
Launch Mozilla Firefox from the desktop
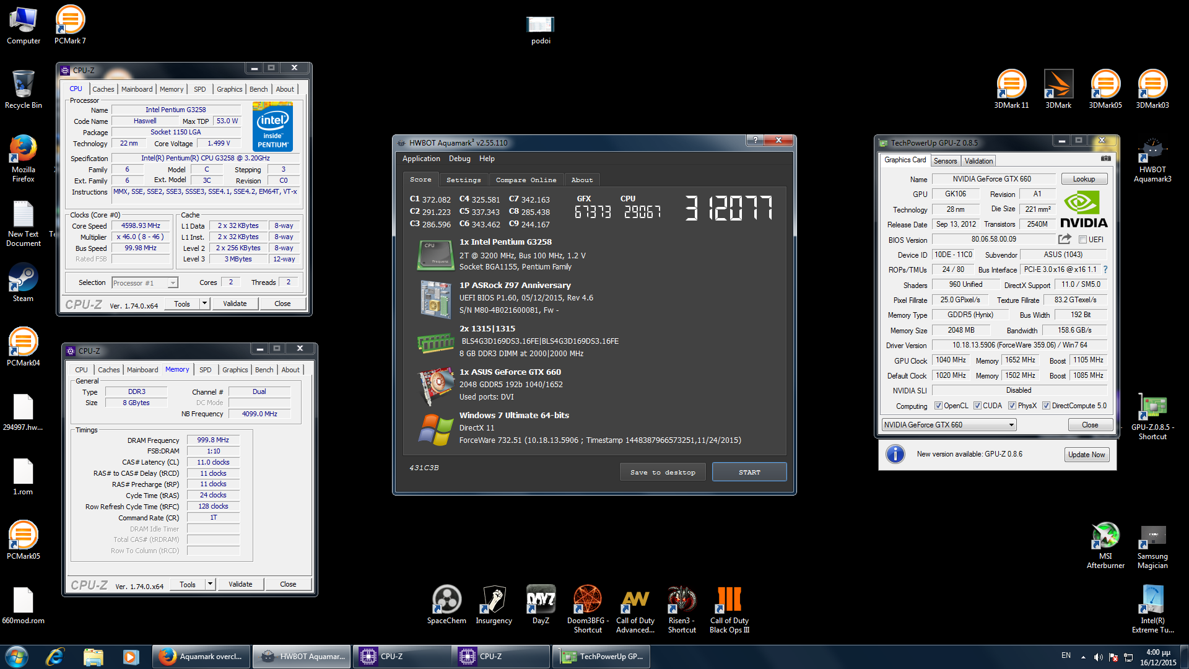24,158
